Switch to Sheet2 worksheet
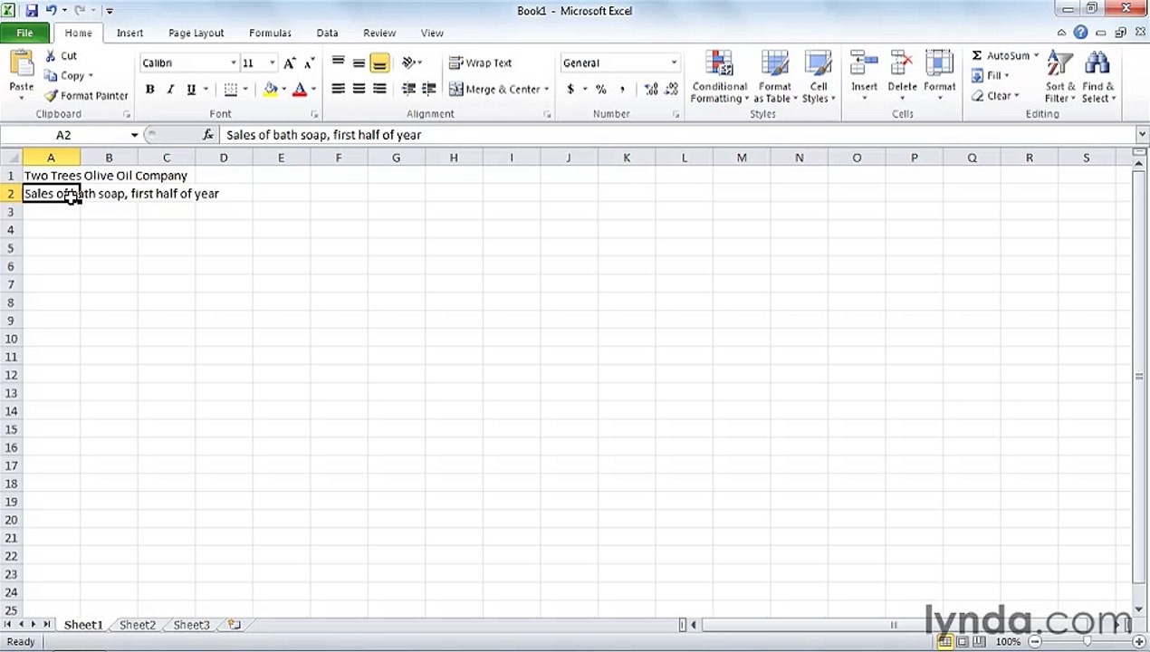Screen dimensions: 1150x652 pos(138,625)
